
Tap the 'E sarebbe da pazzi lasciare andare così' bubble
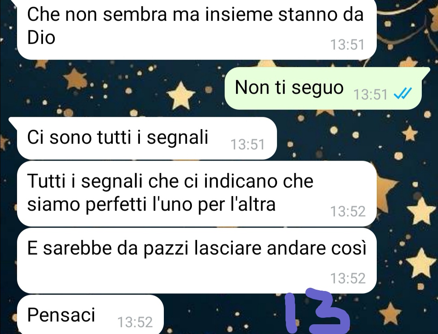197,261
